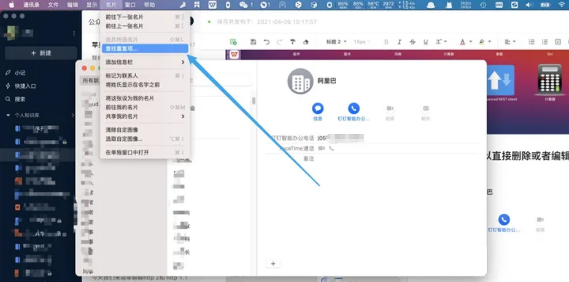The height and width of the screenshot is (282, 569).
Task: Open the 窗口 menu in menu bar
Action: 130,5
